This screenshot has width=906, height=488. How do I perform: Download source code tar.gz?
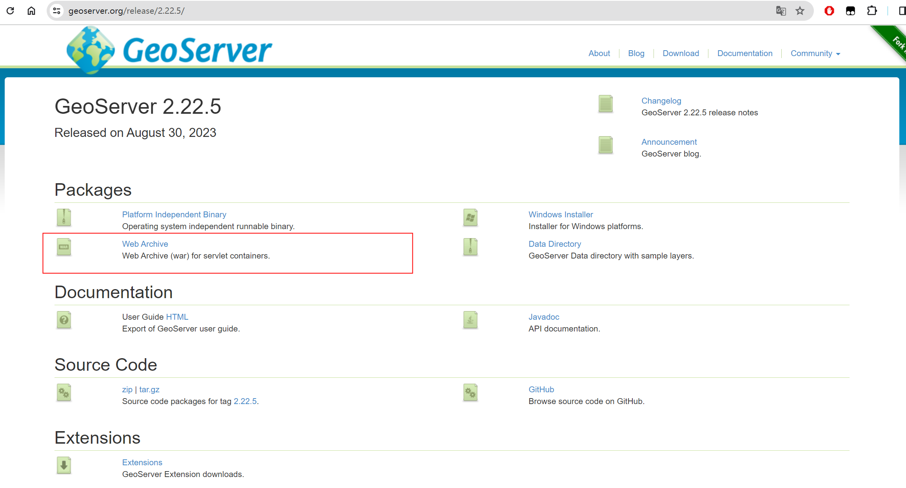(149, 390)
